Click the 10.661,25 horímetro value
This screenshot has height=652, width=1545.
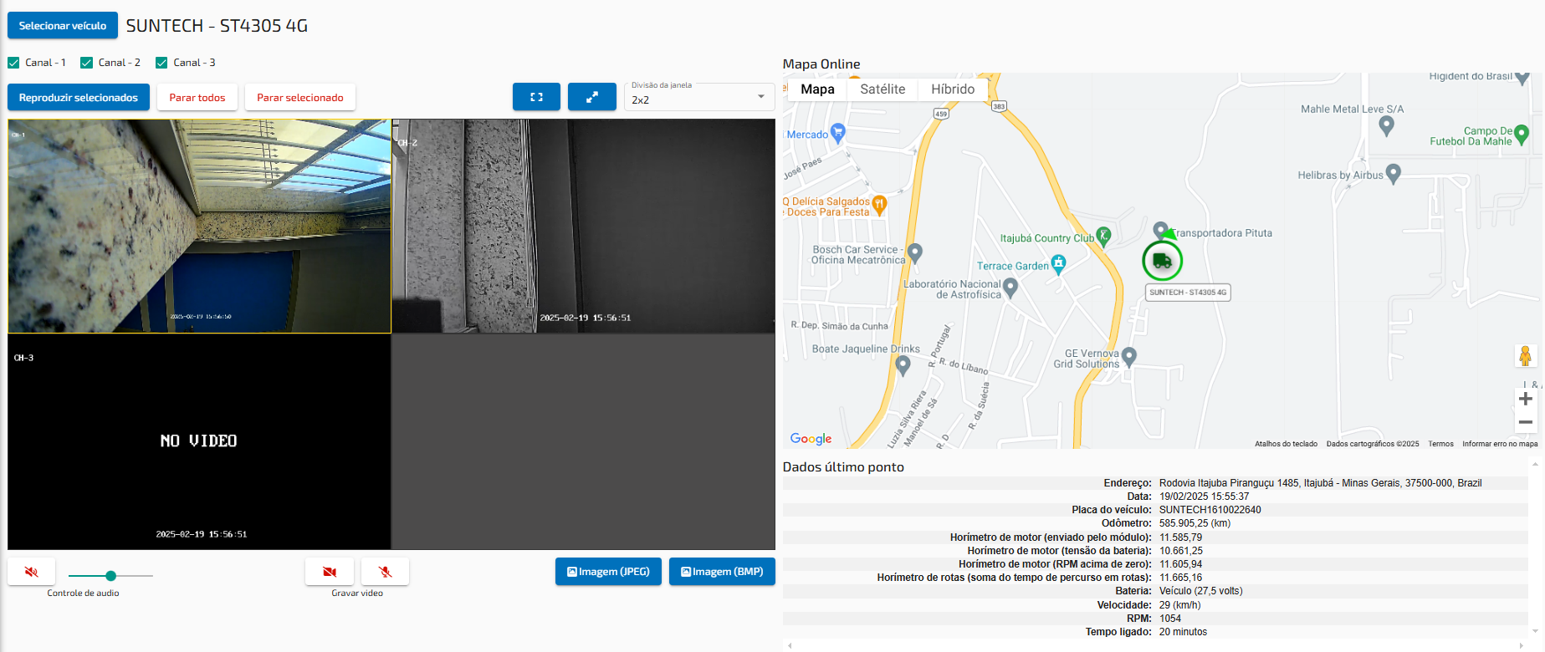1180,551
